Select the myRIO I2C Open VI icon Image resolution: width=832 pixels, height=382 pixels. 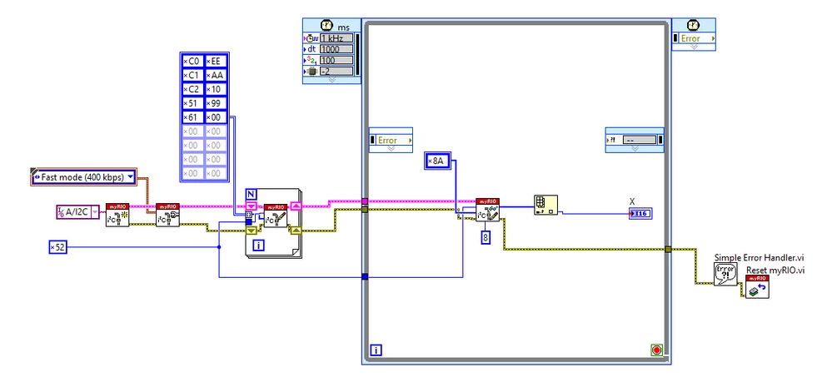pyautogui.click(x=117, y=215)
